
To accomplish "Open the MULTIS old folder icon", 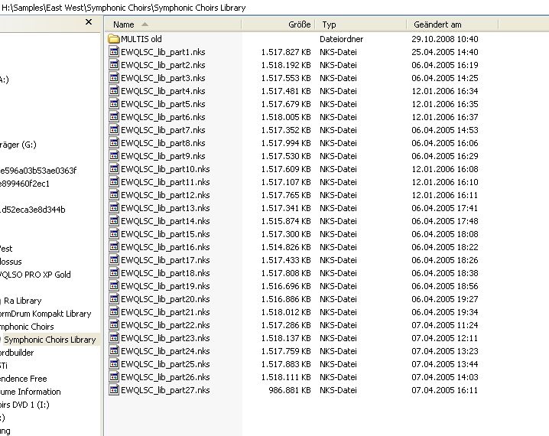I will [x=114, y=39].
